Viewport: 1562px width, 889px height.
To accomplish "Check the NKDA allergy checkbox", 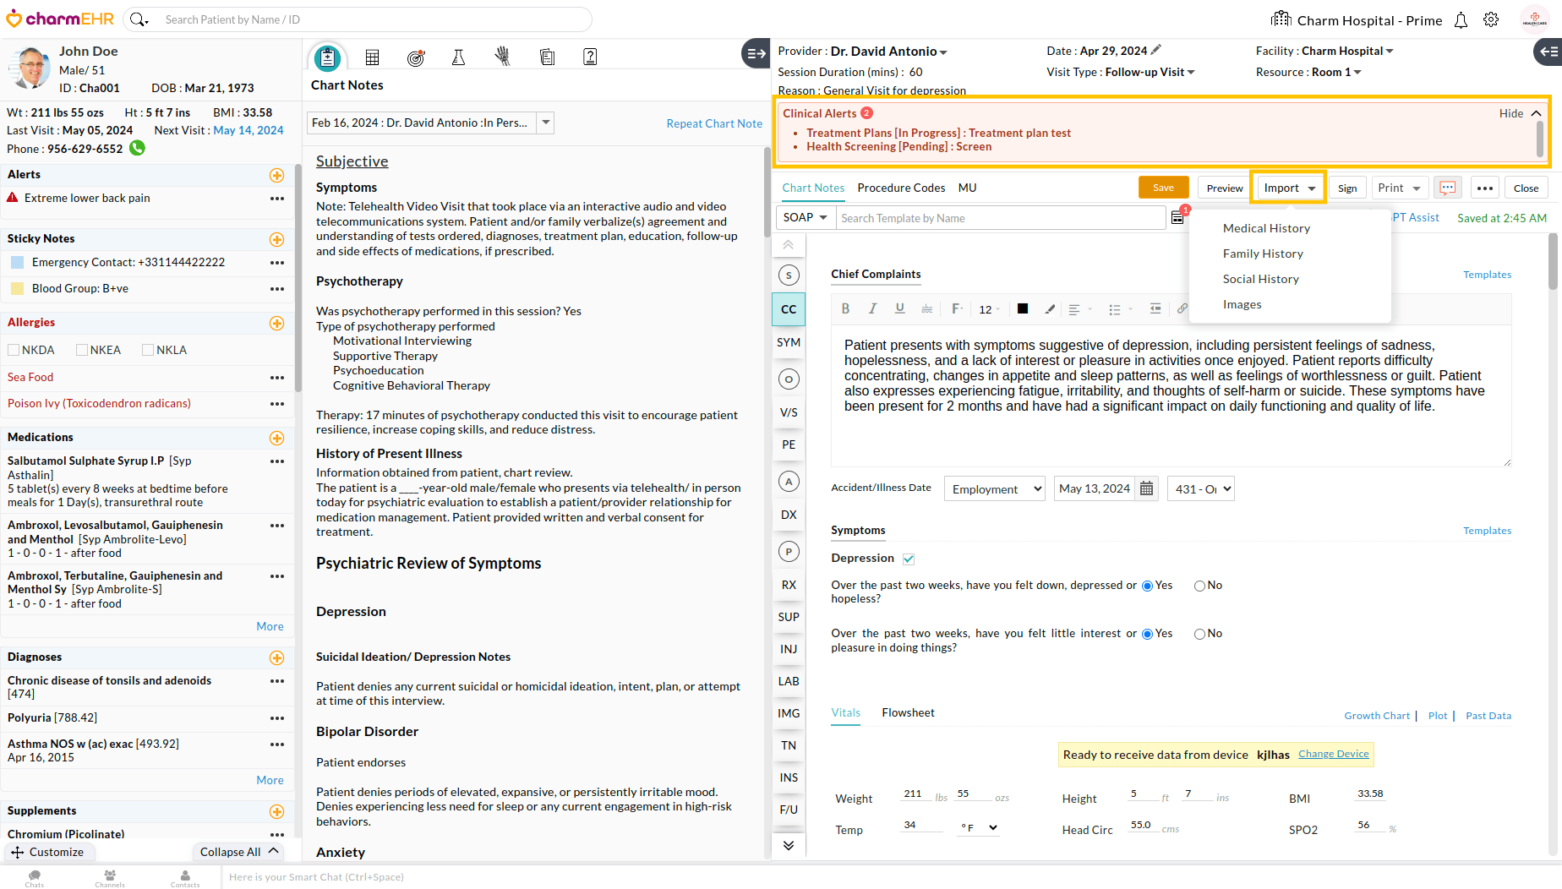I will (14, 350).
